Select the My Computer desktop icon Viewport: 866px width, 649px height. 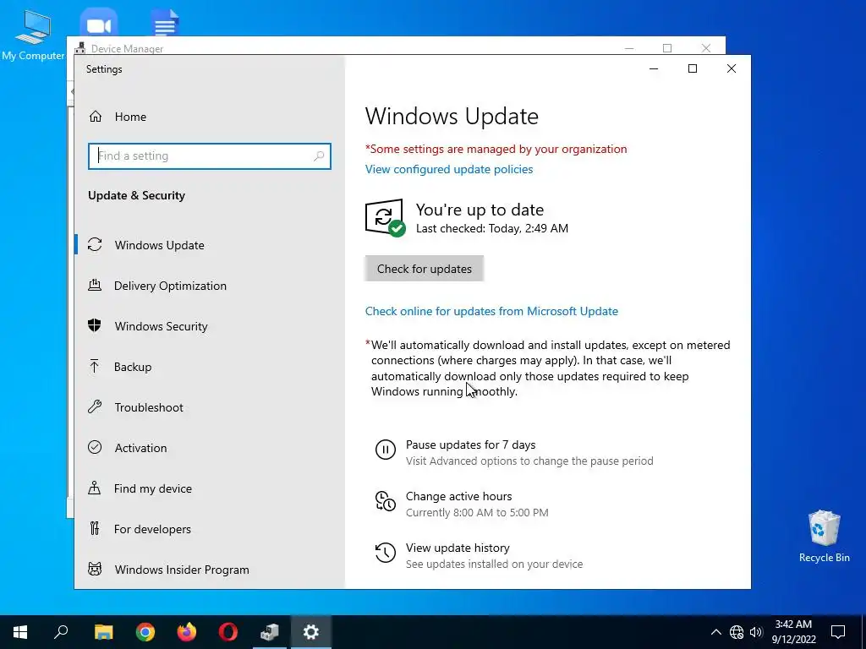33,35
